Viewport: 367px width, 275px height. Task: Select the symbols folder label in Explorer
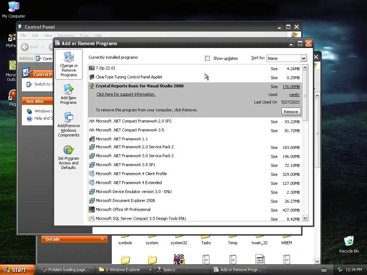point(125,243)
